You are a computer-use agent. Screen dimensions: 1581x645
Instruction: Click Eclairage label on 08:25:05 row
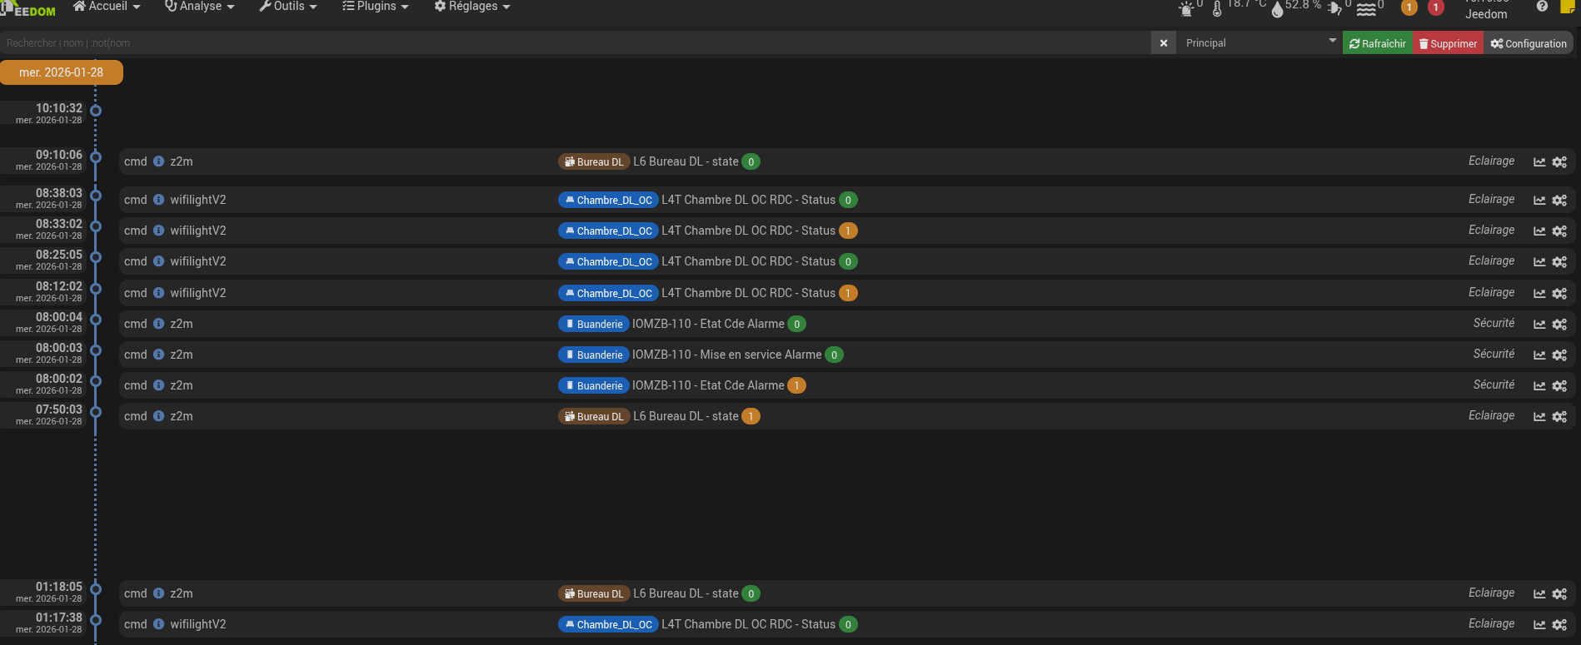[x=1491, y=260]
